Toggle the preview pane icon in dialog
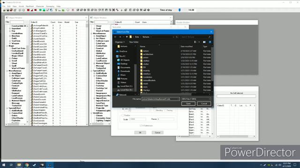The width and height of the screenshot is (300, 168). click(204, 42)
